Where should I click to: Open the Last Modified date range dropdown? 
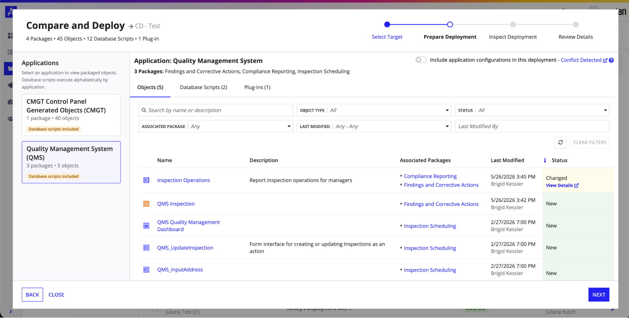(x=374, y=126)
